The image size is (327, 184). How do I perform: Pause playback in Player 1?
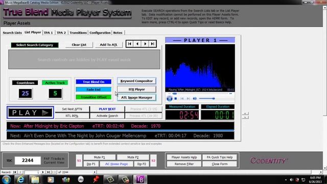[x=169, y=99]
